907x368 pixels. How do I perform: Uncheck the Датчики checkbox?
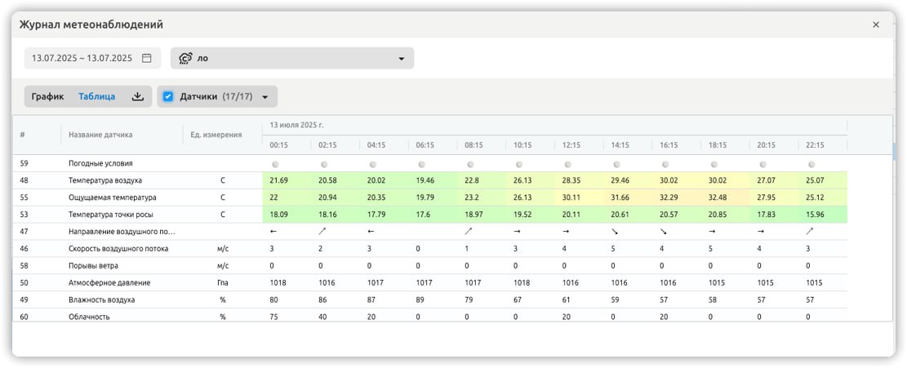coord(168,96)
